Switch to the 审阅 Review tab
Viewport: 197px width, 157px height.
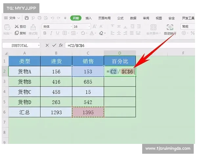click(146, 18)
